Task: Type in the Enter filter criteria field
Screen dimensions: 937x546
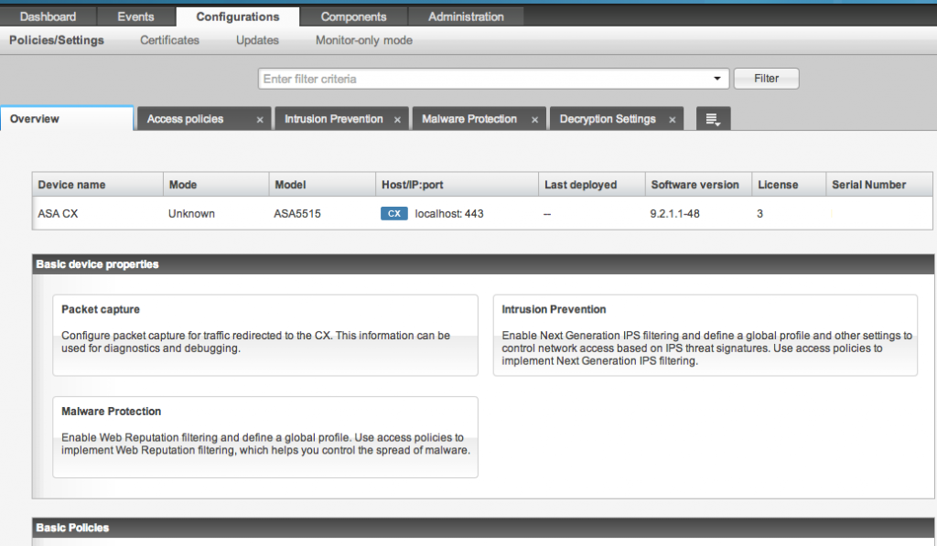Action: tap(485, 80)
